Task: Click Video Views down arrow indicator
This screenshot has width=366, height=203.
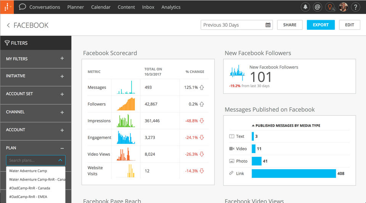Action: click(202, 154)
